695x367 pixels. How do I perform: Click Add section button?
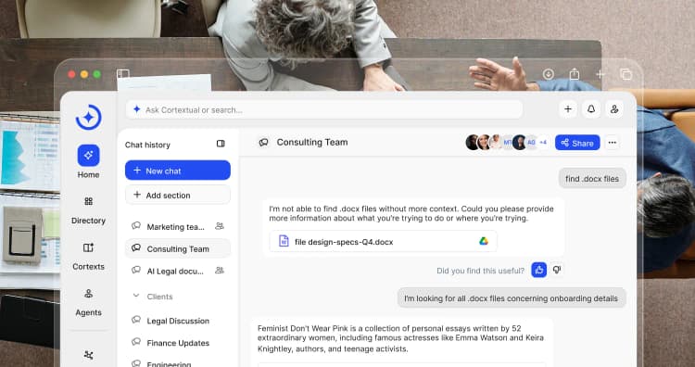click(x=178, y=195)
